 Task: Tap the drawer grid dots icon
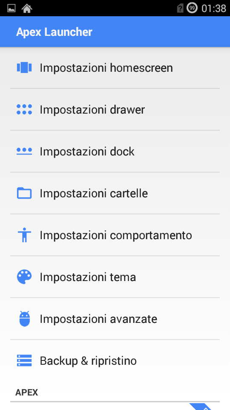(x=24, y=109)
